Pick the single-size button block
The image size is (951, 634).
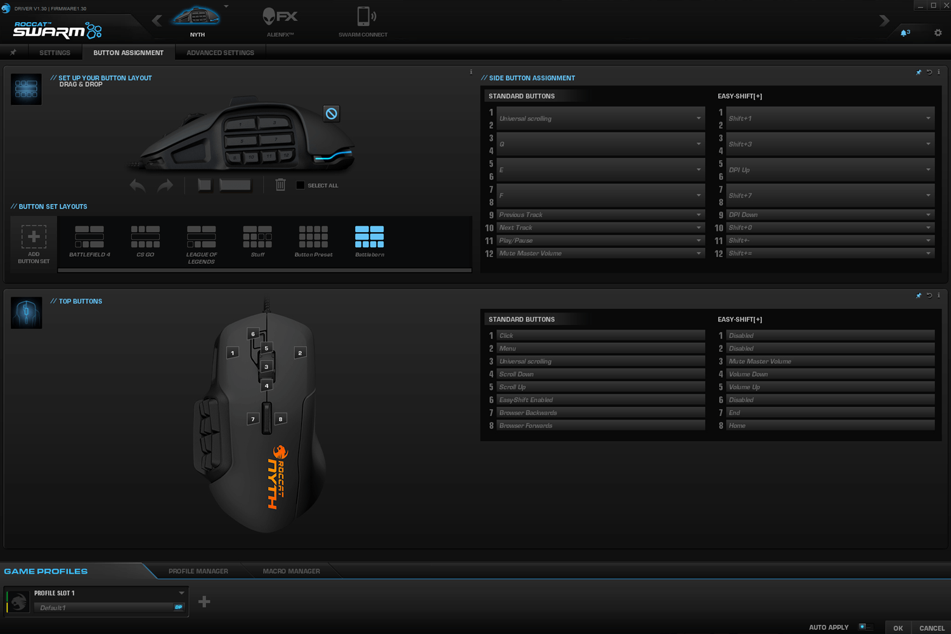pyautogui.click(x=204, y=185)
